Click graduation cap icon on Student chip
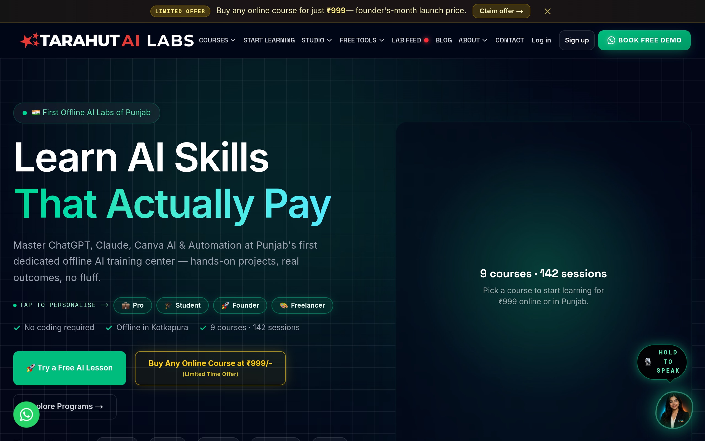The width and height of the screenshot is (705, 441). pyautogui.click(x=168, y=305)
